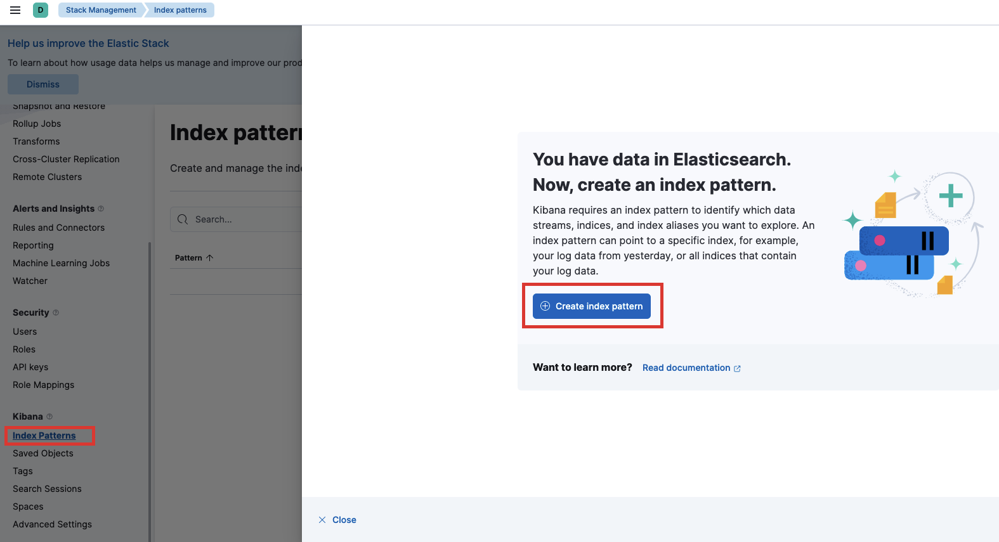Close the flyout with Close button
999x542 pixels.
click(337, 520)
